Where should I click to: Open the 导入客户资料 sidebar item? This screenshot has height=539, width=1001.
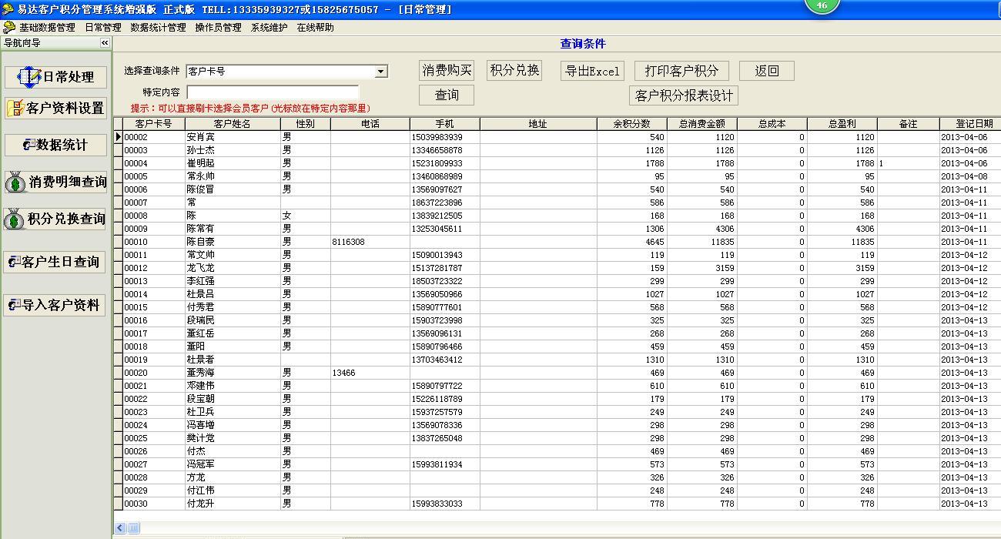(55, 306)
